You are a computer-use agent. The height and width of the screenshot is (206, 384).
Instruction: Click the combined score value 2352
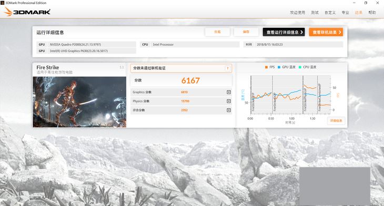coord(184,110)
